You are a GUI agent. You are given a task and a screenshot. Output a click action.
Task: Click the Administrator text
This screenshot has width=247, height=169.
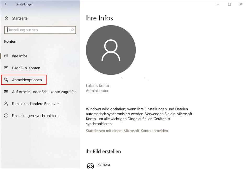tap(97, 91)
